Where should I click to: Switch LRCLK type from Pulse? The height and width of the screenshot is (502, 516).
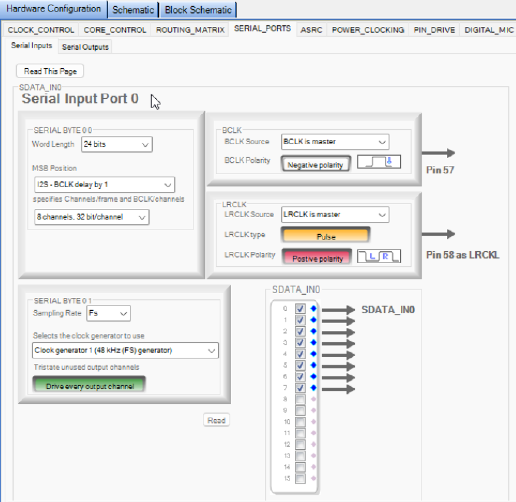pos(325,235)
